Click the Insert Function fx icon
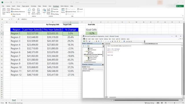The height and width of the screenshot is (104, 185). (x=18, y=19)
